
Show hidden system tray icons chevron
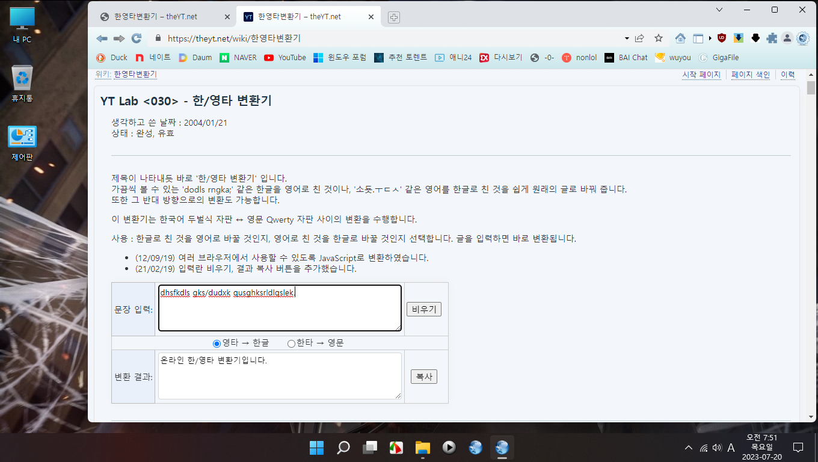point(689,448)
